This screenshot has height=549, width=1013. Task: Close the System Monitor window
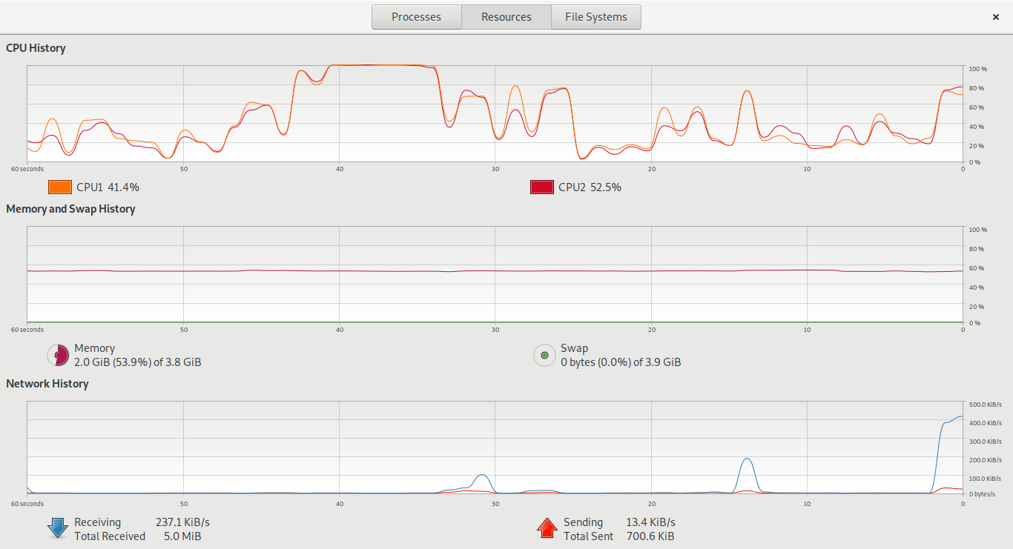pyautogui.click(x=995, y=17)
